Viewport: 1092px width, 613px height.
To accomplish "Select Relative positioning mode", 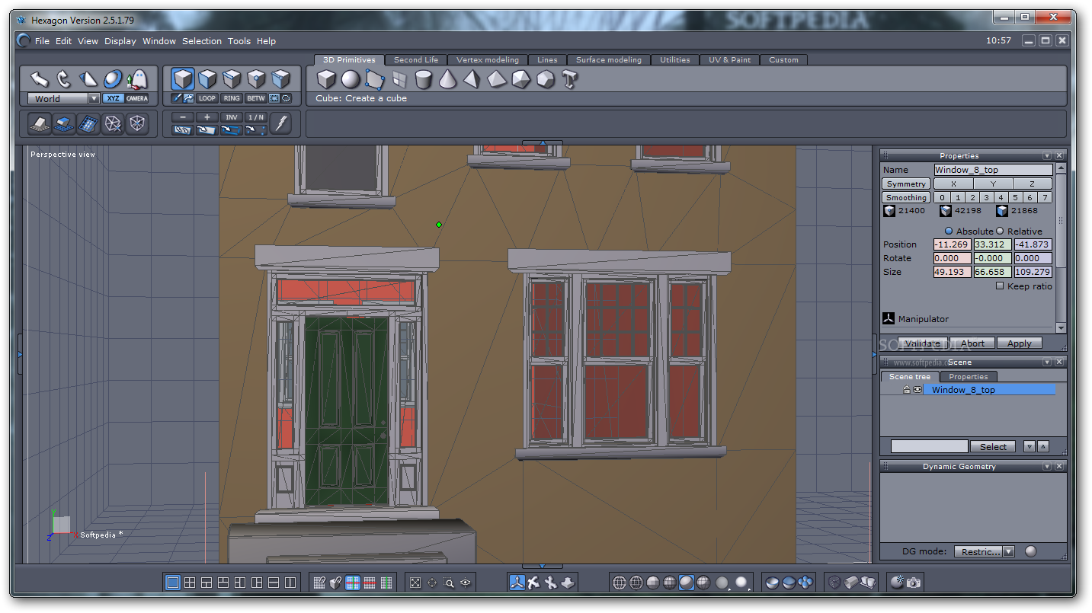I will (1001, 231).
